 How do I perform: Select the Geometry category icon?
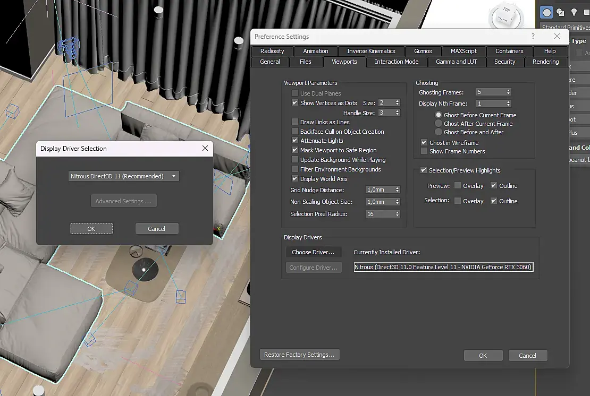click(x=546, y=12)
